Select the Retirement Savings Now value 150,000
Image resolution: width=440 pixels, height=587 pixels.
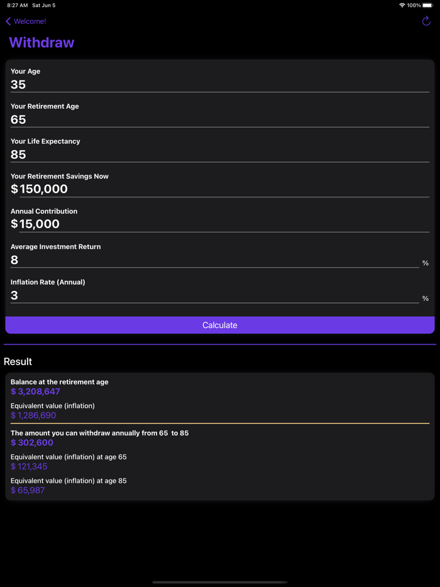44,189
